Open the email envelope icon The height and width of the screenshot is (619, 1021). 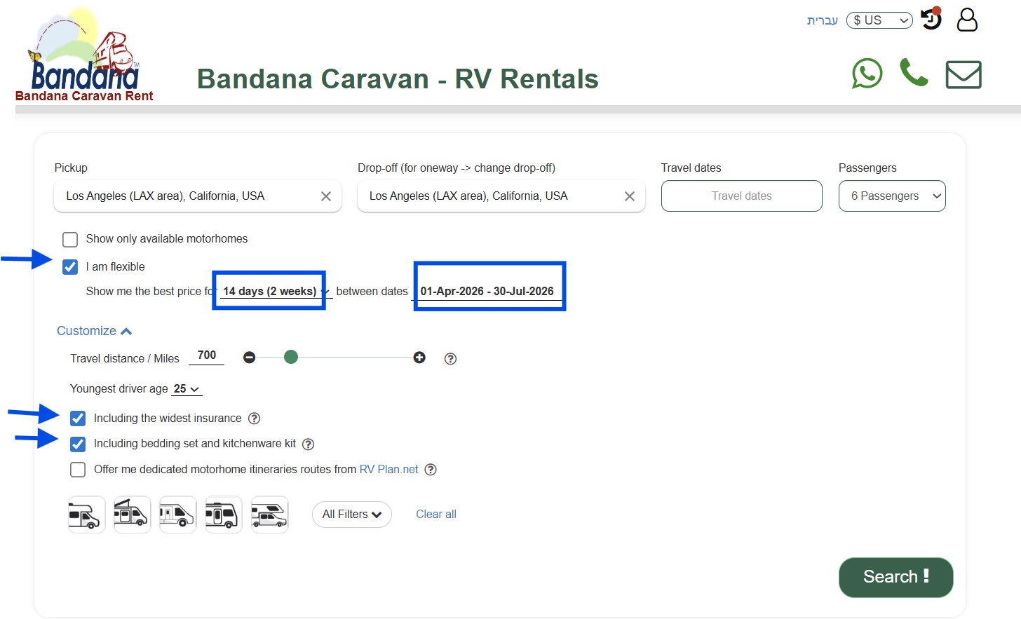(x=963, y=74)
